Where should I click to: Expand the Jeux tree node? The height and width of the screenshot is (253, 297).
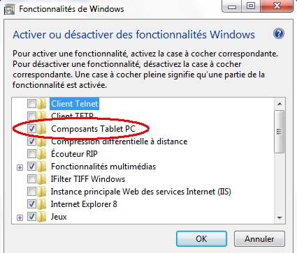click(x=20, y=217)
